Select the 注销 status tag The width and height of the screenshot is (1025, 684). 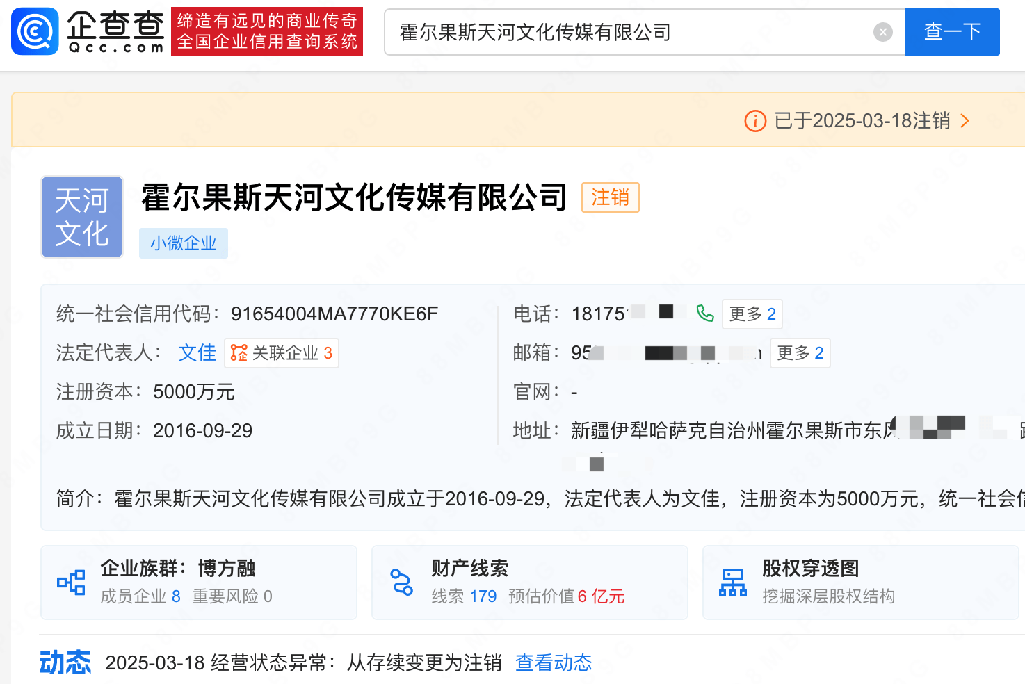610,197
